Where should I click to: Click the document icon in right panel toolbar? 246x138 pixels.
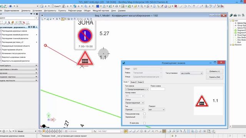click(x=243, y=15)
